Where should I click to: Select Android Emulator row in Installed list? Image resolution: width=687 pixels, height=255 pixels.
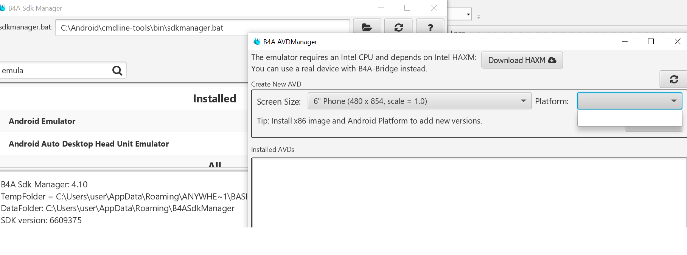point(124,121)
